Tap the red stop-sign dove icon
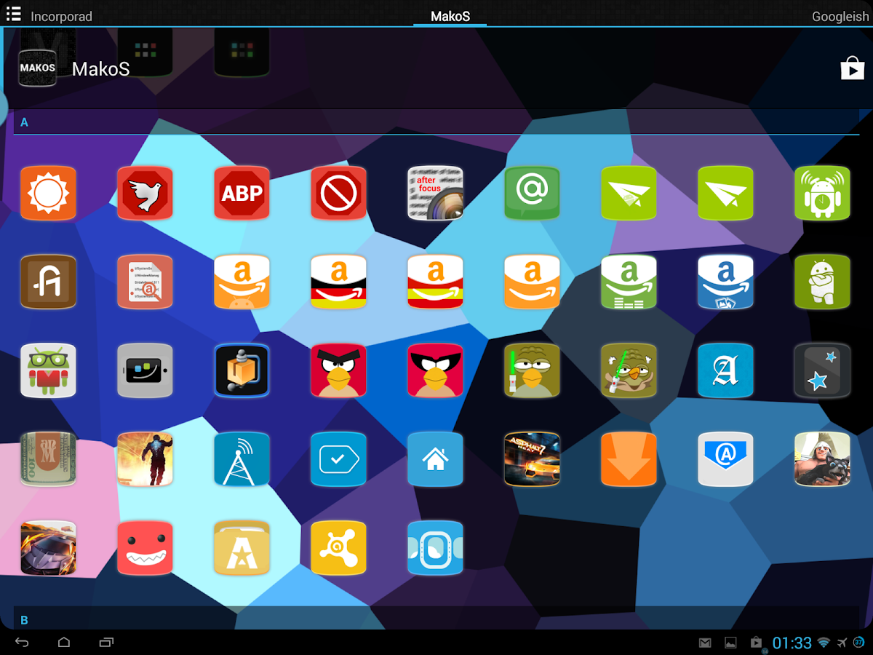Viewport: 873px width, 655px height. pyautogui.click(x=145, y=193)
